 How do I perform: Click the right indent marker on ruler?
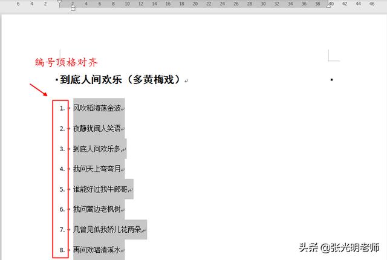tap(328, 6)
